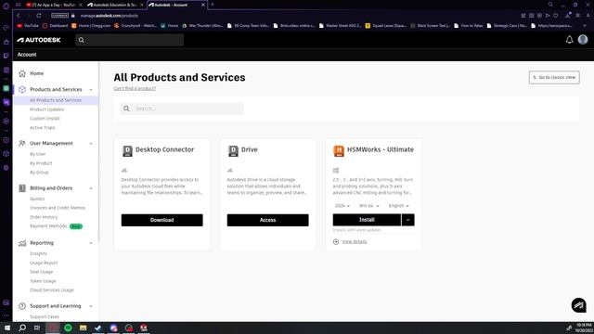Open Windows Start menu
Screen dimensions: 594x334
(x=6, y=328)
